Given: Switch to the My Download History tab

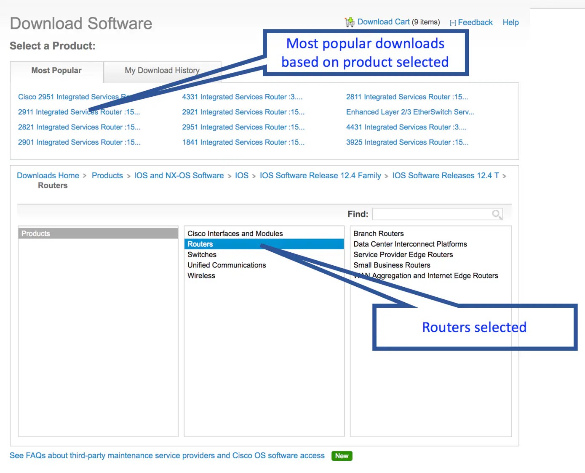Looking at the screenshot, I should pyautogui.click(x=162, y=70).
